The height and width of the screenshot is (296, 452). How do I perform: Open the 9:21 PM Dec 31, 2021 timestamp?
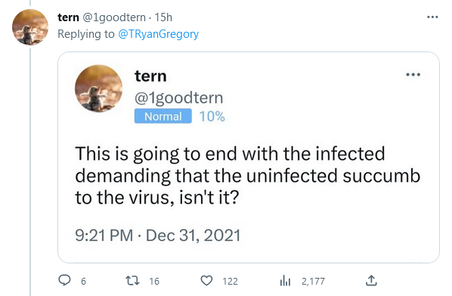(x=158, y=235)
